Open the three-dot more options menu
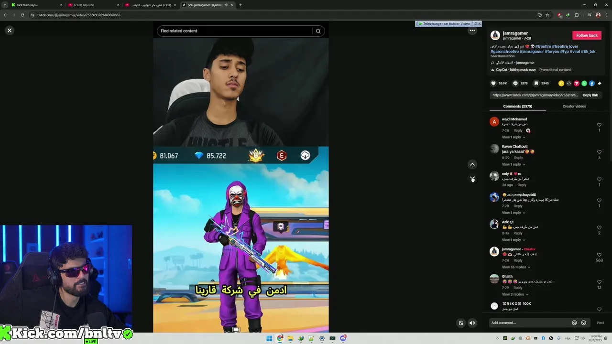Viewport: 612px width, 344px height. point(472,31)
